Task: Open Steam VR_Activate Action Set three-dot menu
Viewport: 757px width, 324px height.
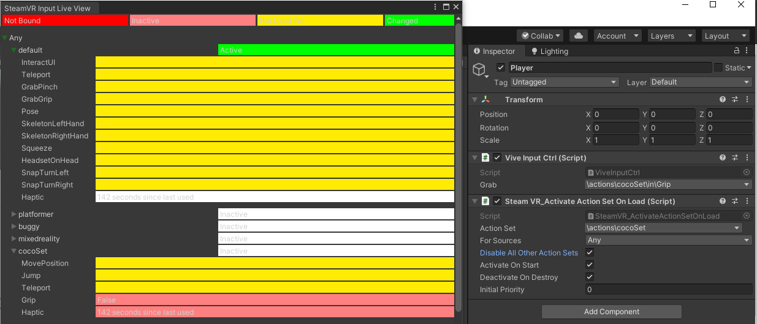Action: (747, 201)
